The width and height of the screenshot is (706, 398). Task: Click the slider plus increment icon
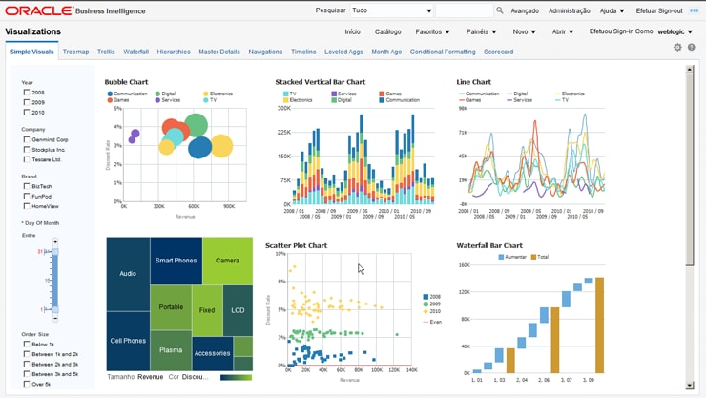55,241
